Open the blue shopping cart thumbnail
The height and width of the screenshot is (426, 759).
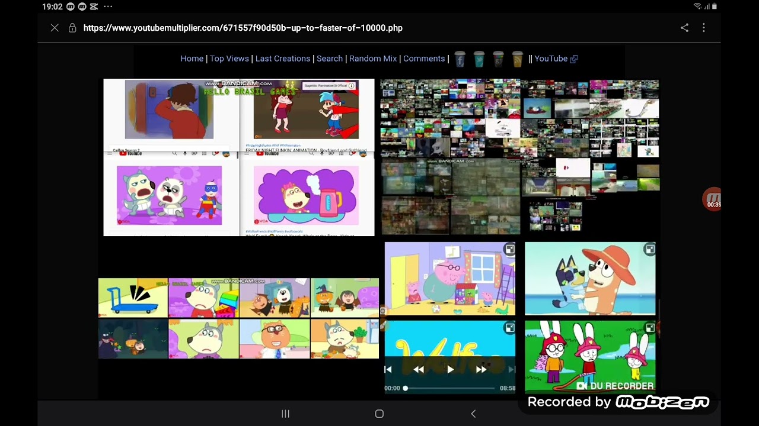[x=133, y=298]
